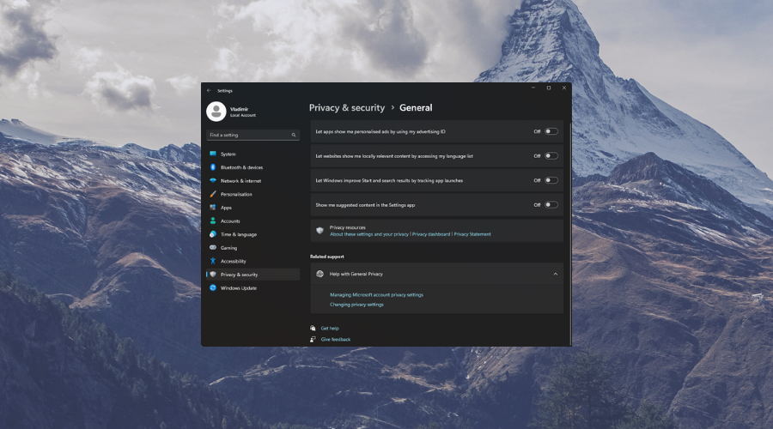773x429 pixels.
Task: Click the search magnifier in Find a setting
Action: click(x=293, y=135)
